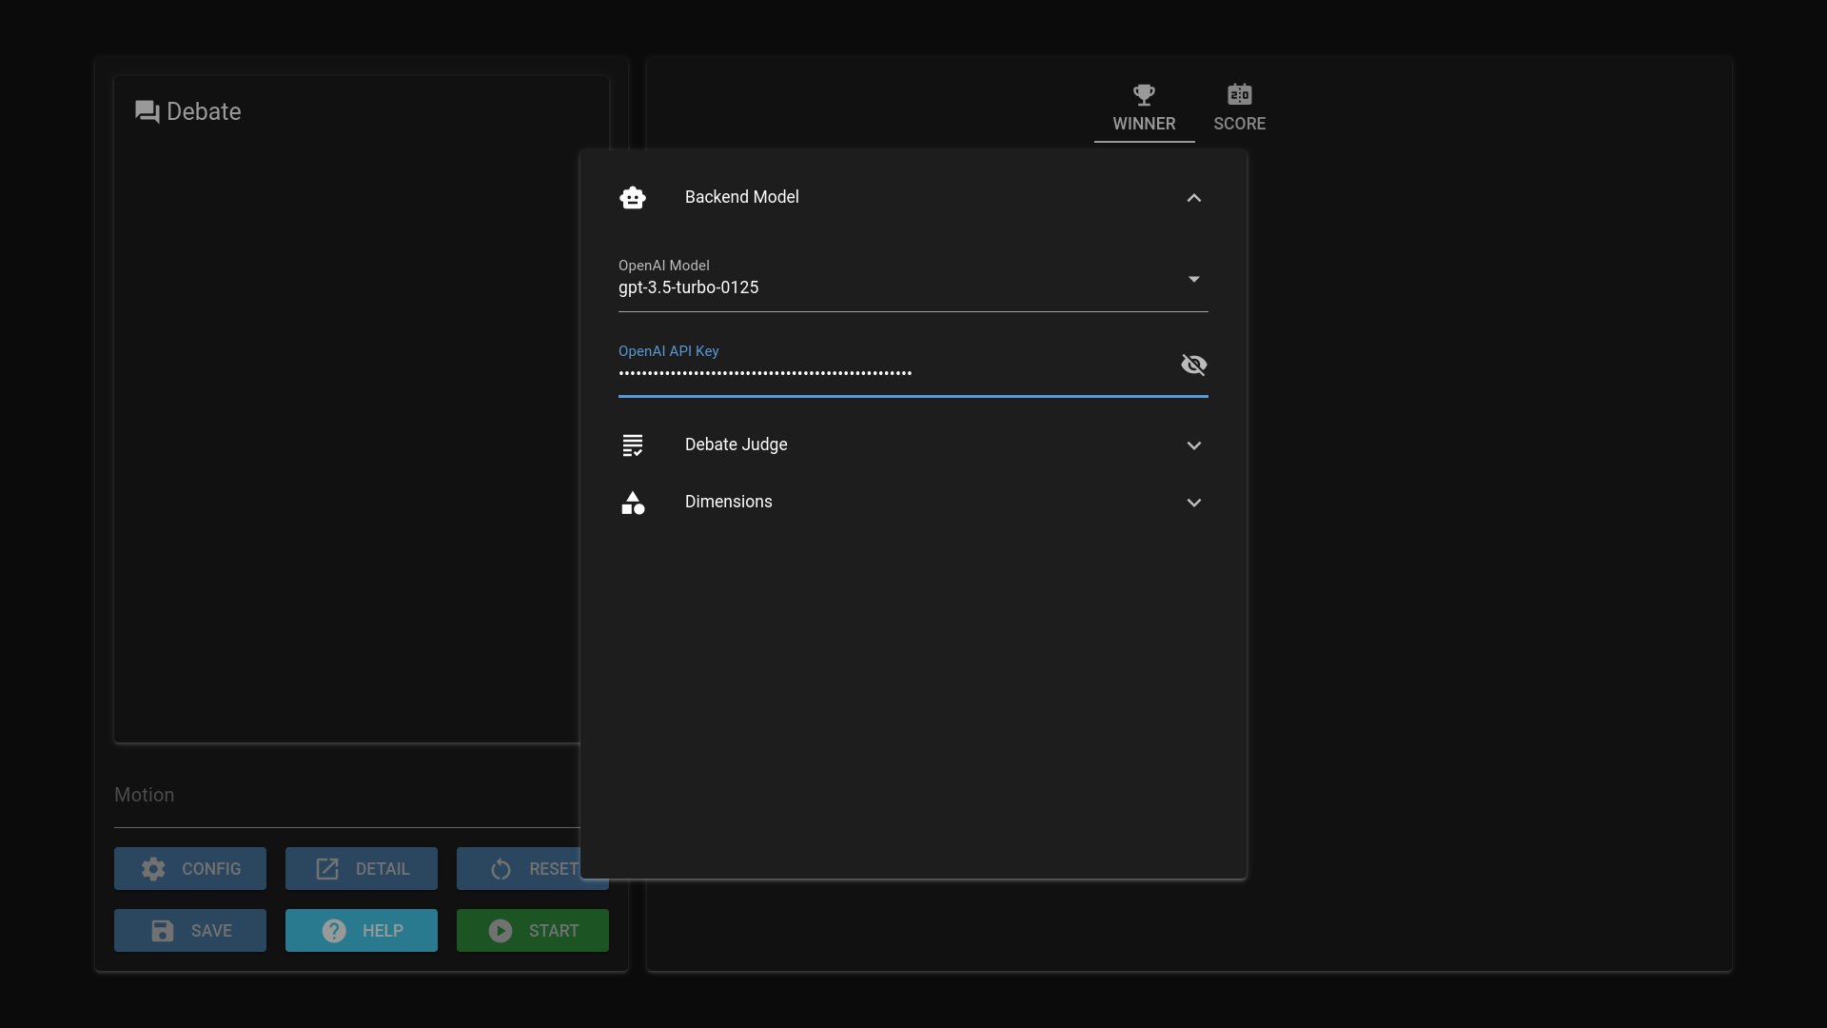Toggle API key visibility eye icon
1827x1028 pixels.
[x=1193, y=365]
